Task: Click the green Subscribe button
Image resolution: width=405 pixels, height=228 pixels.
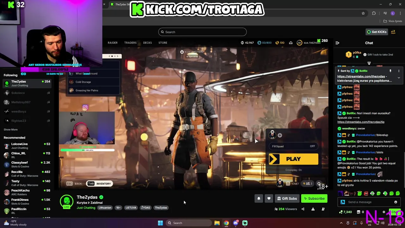Action: click(x=314, y=199)
